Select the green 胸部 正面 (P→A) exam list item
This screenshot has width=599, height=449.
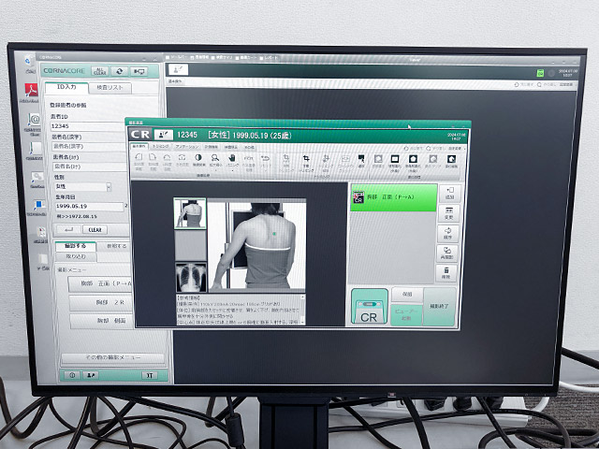[x=393, y=197]
